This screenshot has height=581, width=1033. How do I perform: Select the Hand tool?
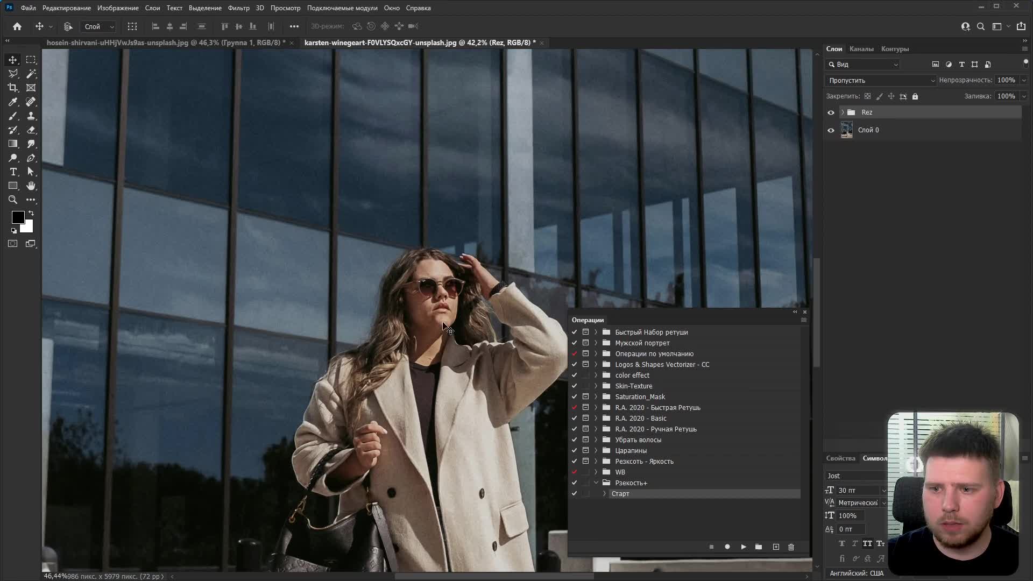coord(31,186)
